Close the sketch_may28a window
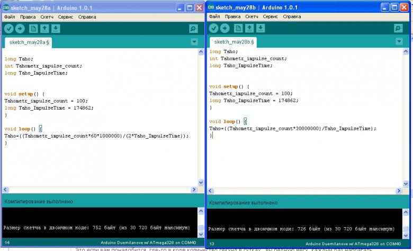The height and width of the screenshot is (251, 413). 200,7
